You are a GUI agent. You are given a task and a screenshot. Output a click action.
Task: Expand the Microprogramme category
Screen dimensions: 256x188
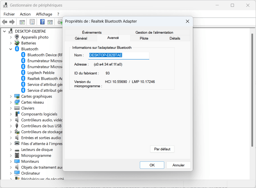11,155
